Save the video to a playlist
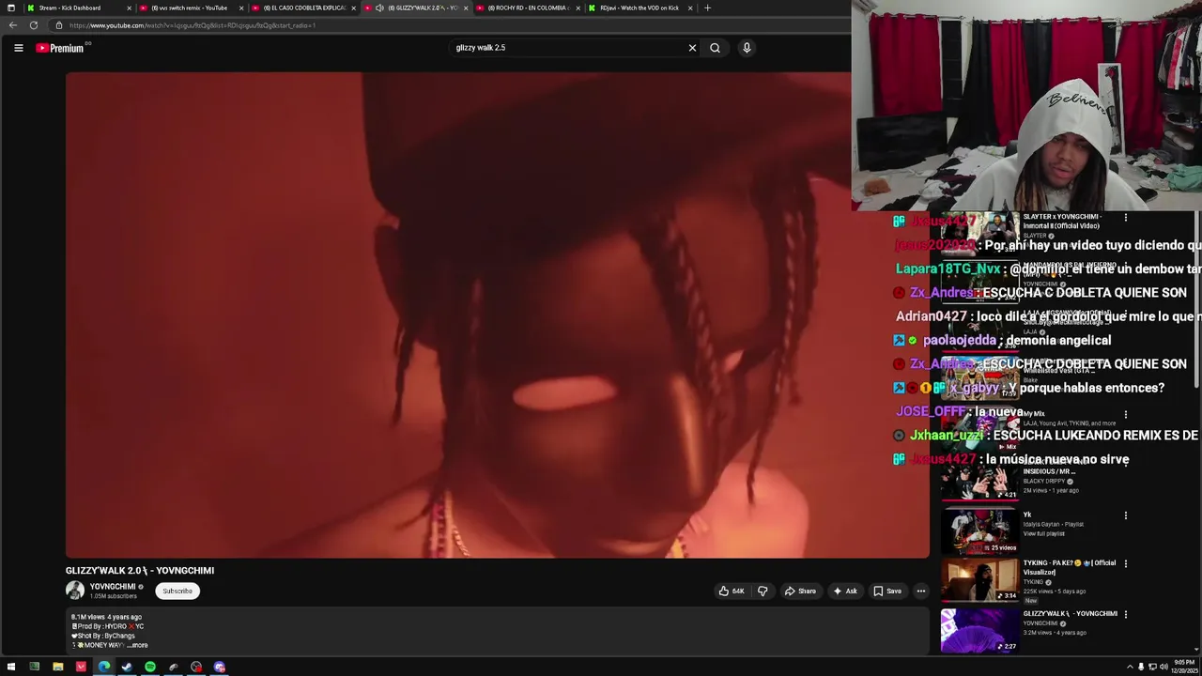Viewport: 1202px width, 676px height. pos(887,591)
